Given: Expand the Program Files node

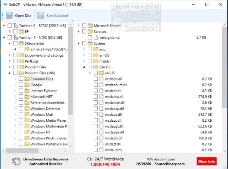Looking at the screenshot, I should click(10, 67).
